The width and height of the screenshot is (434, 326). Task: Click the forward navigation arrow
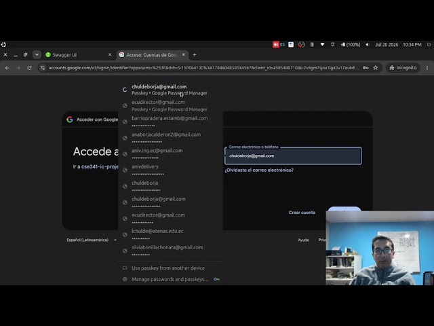[x=18, y=68]
